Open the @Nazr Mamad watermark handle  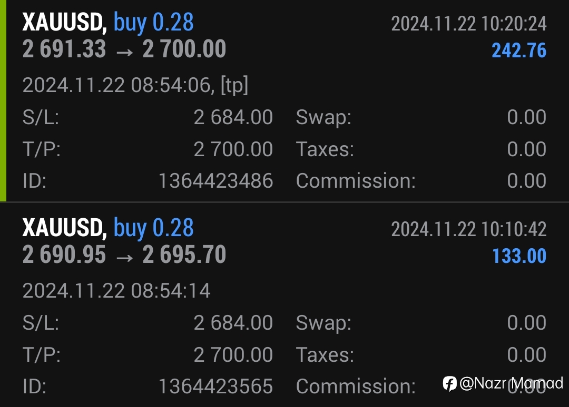511,383
